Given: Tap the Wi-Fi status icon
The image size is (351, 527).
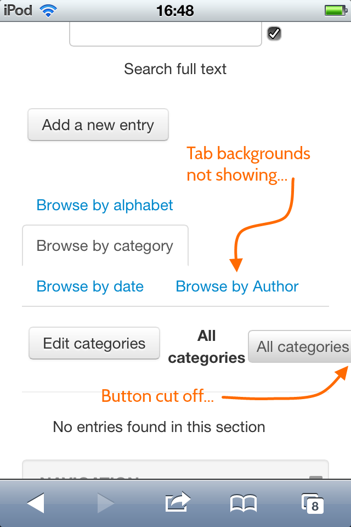Looking at the screenshot, I should click(x=48, y=11).
